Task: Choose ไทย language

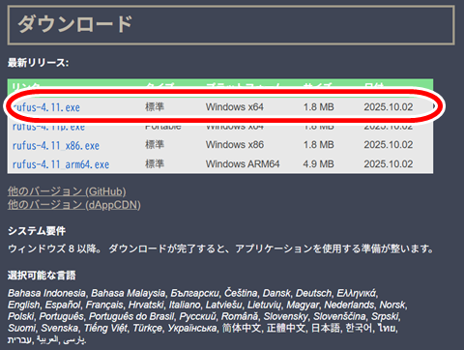Action: [x=387, y=328]
